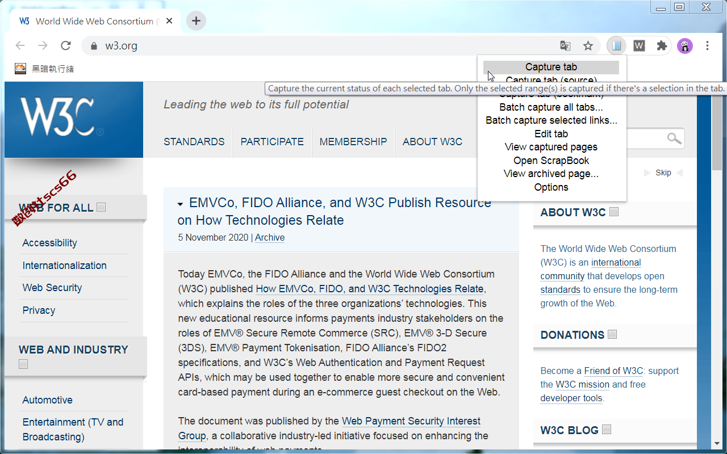Choose Batch capture selected links...
Viewport: 727px width, 454px height.
click(551, 120)
